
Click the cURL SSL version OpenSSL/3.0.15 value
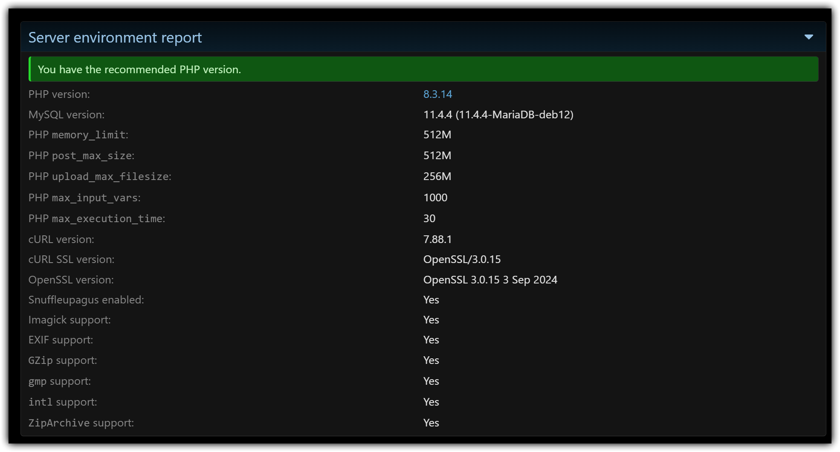[462, 259]
